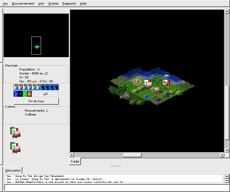Screen dimensions: 230x192
Task: Click the fish resource in the ocean
Action: coord(166,76)
